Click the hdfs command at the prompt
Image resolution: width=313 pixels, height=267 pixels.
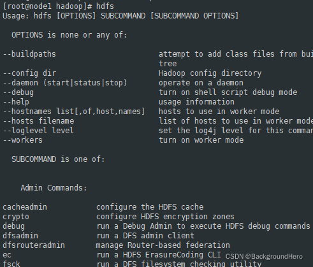coord(105,6)
